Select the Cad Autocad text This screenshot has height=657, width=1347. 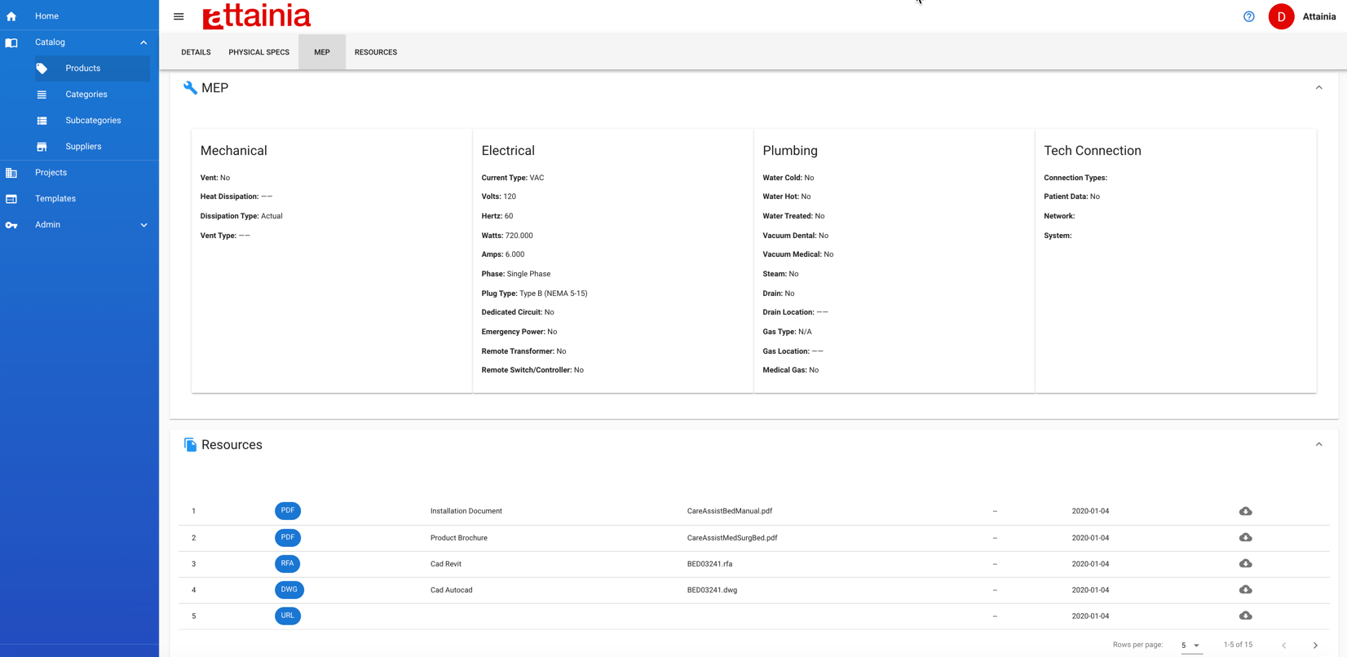452,590
